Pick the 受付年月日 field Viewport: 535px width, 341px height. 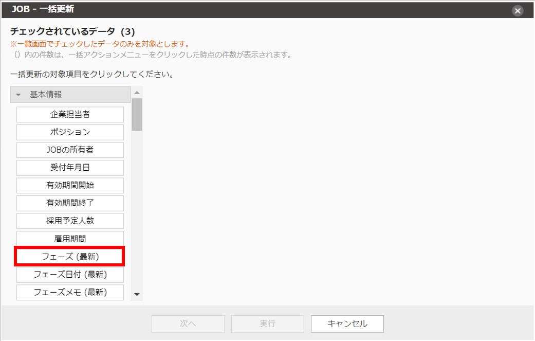pos(70,168)
